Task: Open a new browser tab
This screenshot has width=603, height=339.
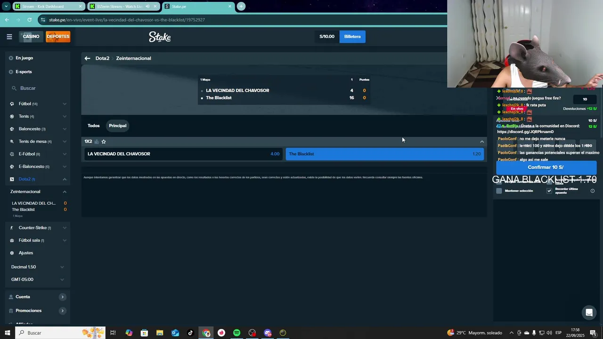Action: [x=241, y=6]
